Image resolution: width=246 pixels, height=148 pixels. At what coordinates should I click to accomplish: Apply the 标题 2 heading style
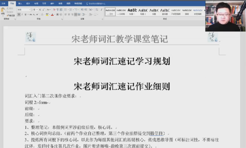click(143, 12)
